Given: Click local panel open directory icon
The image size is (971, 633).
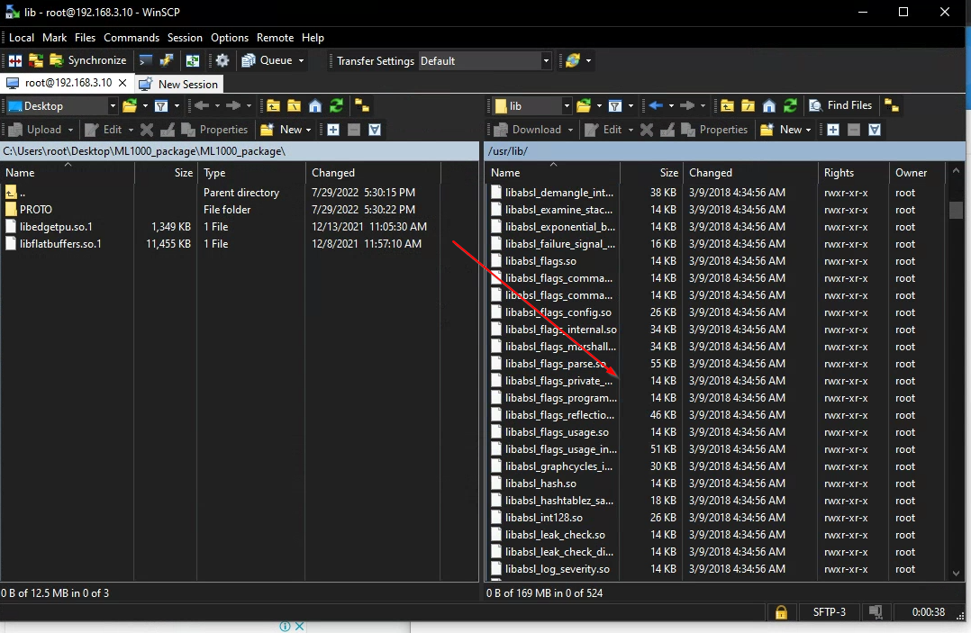Looking at the screenshot, I should point(130,106).
